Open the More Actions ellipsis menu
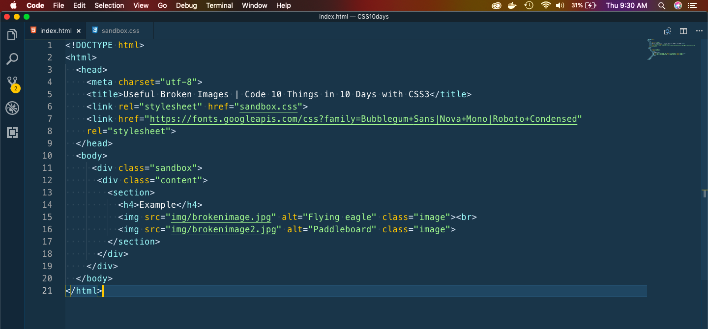Image resolution: width=708 pixels, height=329 pixels. 699,31
